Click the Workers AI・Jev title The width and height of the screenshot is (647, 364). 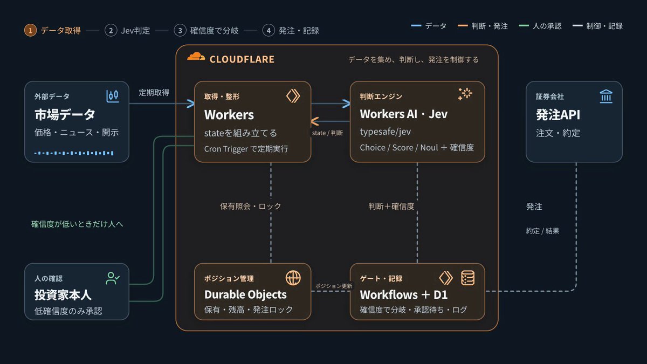point(403,114)
